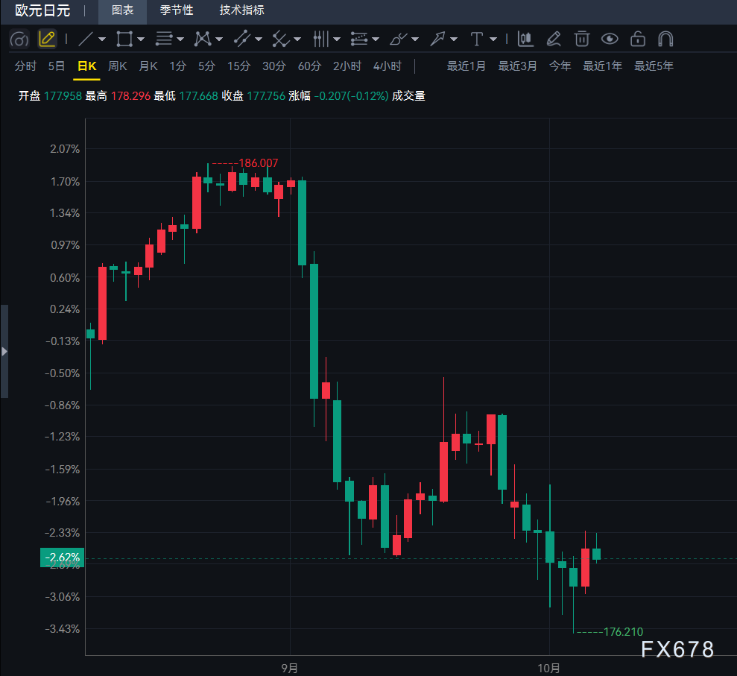The width and height of the screenshot is (737, 676).
Task: Select the XABCD pattern tool
Action: tap(203, 39)
